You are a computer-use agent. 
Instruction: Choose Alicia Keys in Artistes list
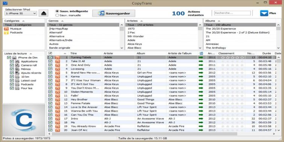tap(135, 44)
